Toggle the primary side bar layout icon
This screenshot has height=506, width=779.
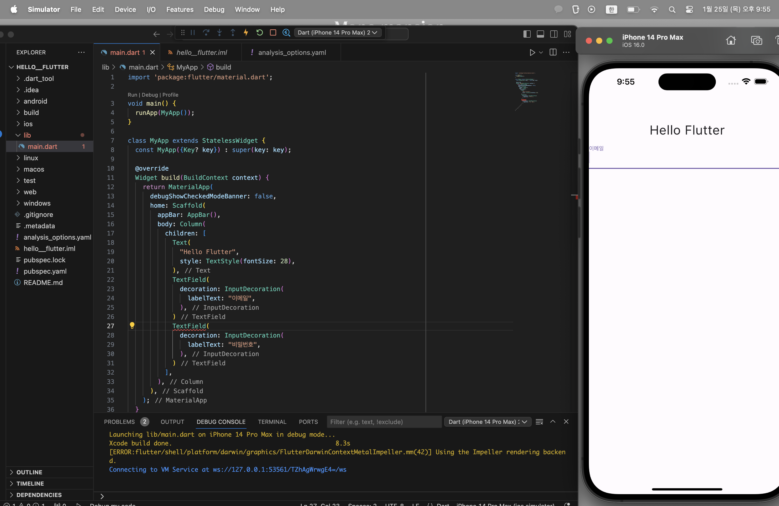pyautogui.click(x=527, y=34)
